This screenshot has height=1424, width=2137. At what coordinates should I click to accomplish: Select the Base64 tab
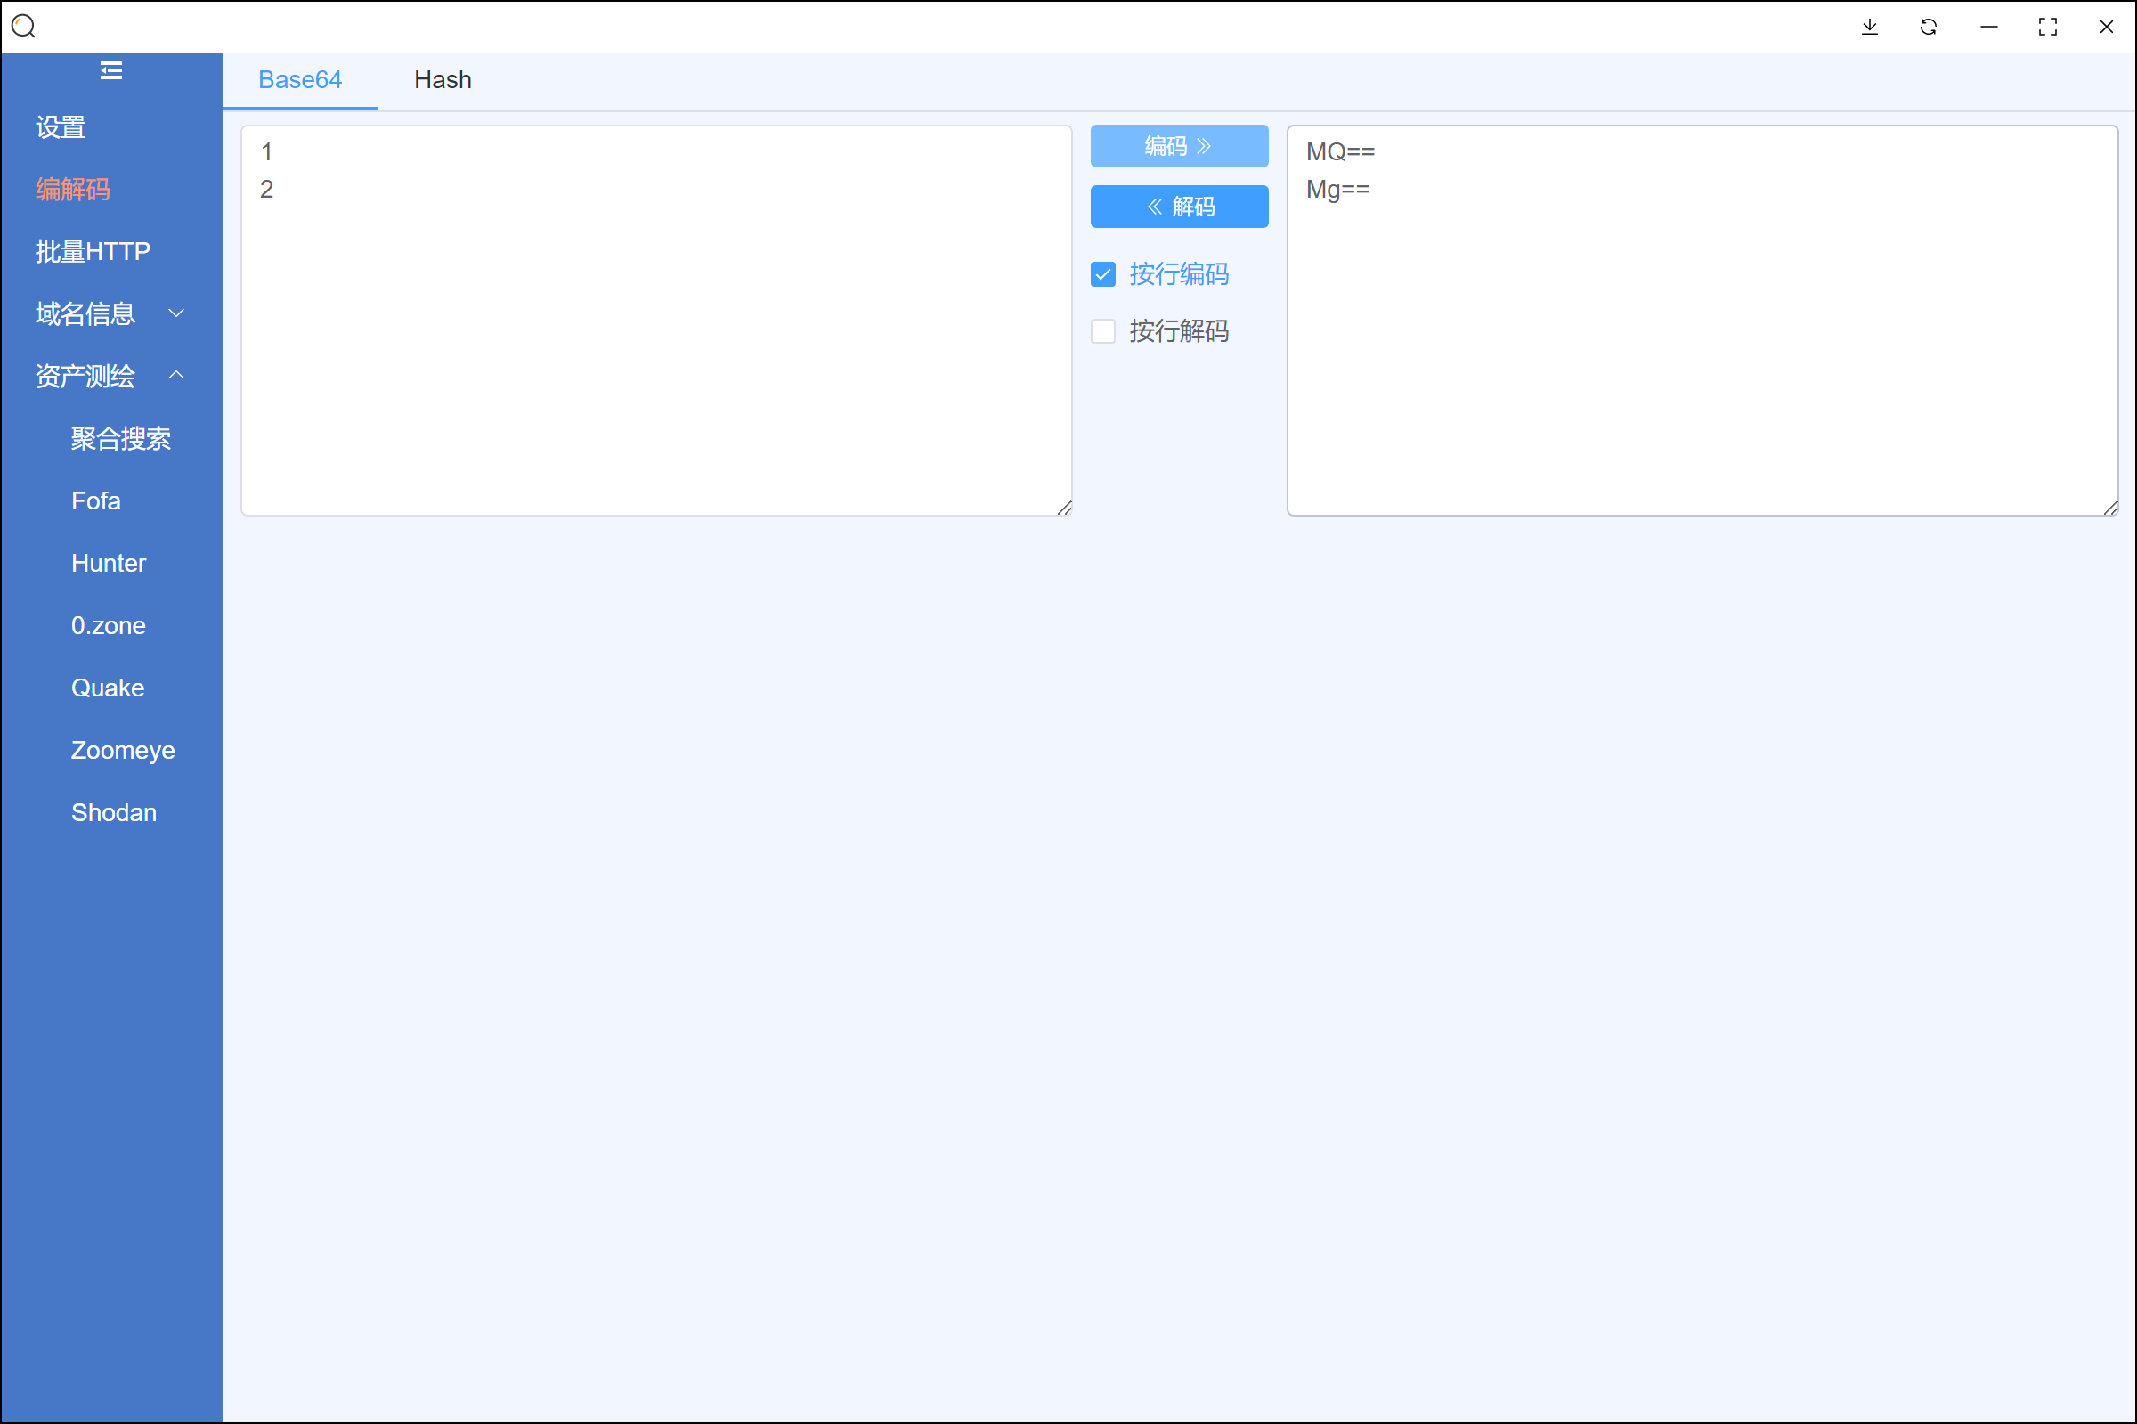299,80
